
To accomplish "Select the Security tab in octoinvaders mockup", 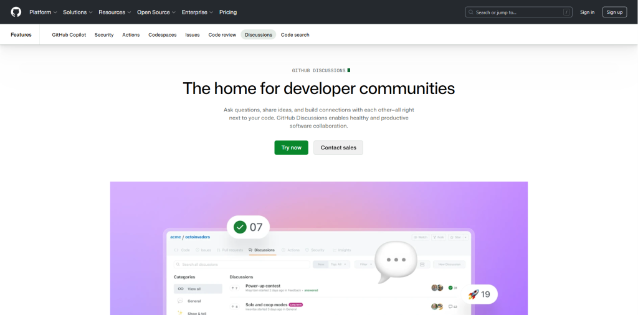I will tap(315, 250).
